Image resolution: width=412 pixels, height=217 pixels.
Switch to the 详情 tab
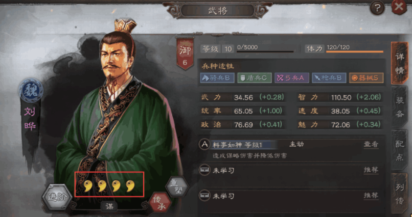(x=399, y=63)
